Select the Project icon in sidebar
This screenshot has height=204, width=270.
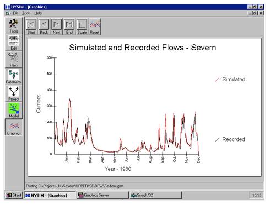[14, 93]
